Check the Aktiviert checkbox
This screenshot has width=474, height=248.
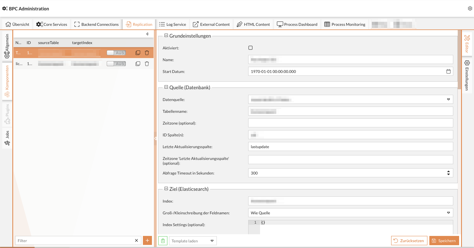pyautogui.click(x=250, y=48)
